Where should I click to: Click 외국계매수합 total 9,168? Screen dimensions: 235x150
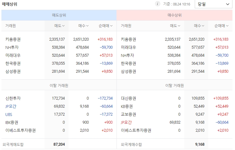click(x=200, y=145)
